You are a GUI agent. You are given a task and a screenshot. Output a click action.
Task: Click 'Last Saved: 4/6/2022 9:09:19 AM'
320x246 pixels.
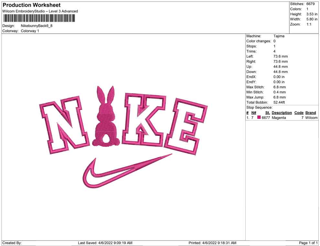click(105, 243)
